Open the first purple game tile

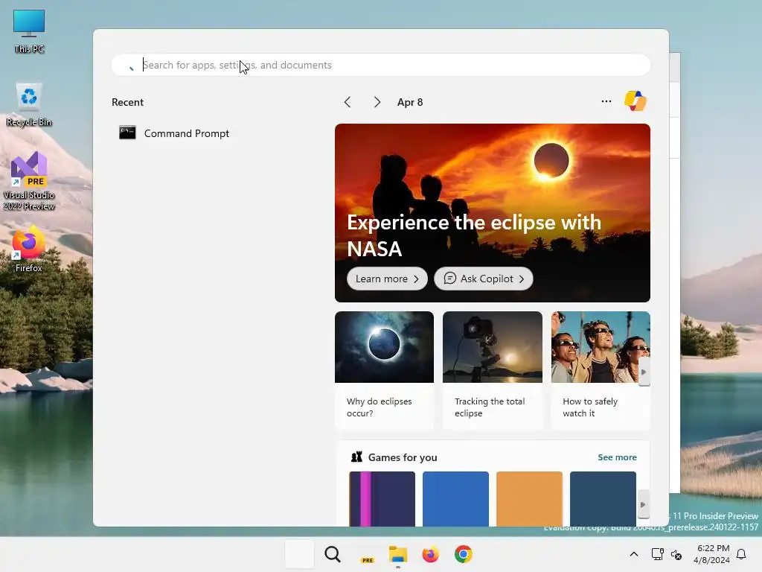click(x=382, y=498)
